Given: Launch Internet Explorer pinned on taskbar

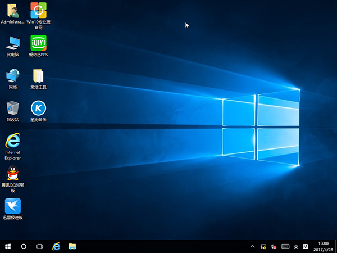Looking at the screenshot, I should pos(56,246).
